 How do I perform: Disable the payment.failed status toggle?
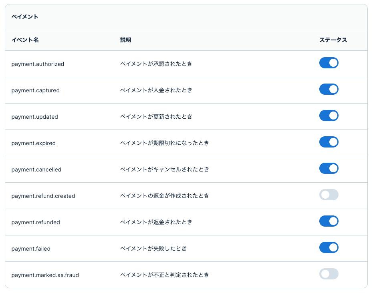pyautogui.click(x=329, y=247)
